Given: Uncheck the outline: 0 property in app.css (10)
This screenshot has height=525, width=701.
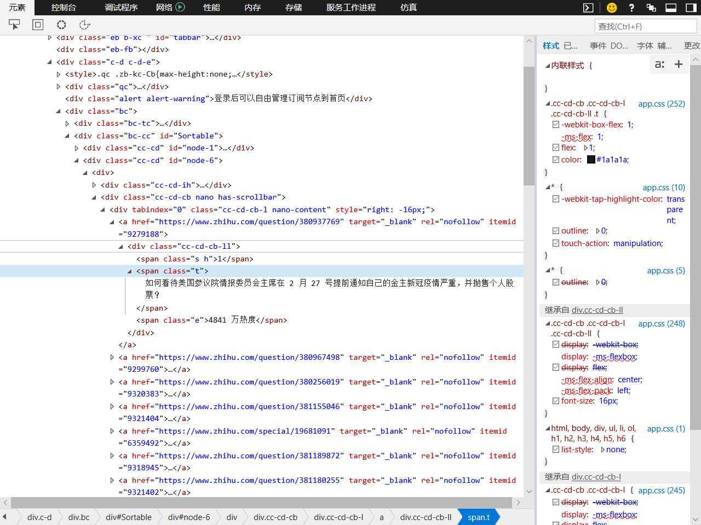Looking at the screenshot, I should [x=556, y=231].
